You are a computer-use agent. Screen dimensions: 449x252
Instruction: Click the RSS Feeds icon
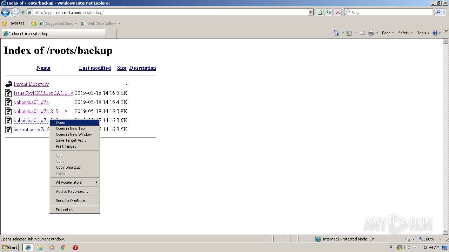pos(349,33)
